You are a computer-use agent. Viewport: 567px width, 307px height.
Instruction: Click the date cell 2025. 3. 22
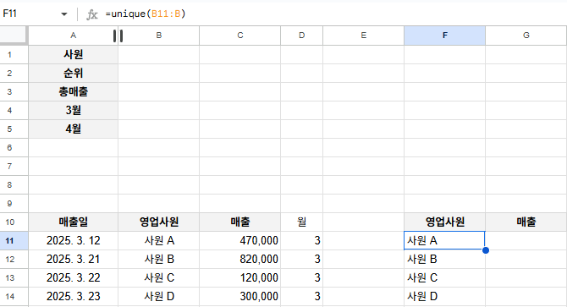click(73, 277)
